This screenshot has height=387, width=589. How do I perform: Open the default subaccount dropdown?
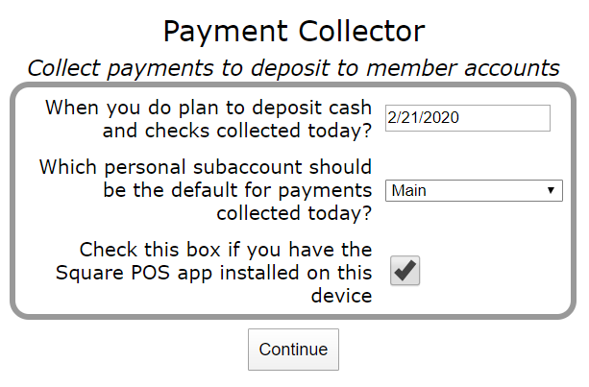(473, 190)
